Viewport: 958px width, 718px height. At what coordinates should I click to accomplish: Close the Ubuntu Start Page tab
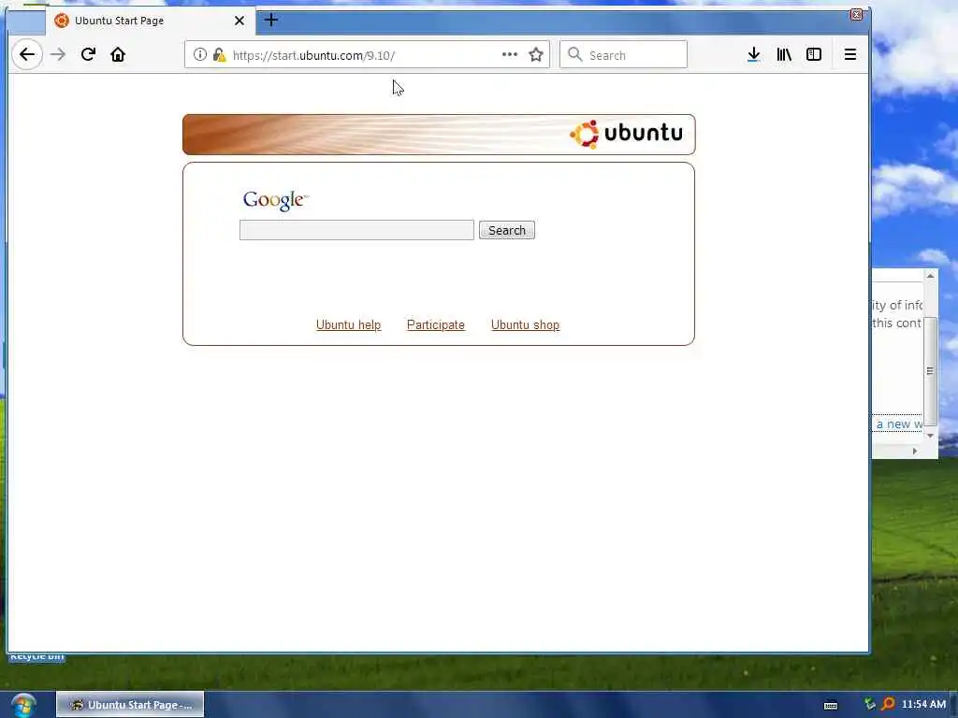pyautogui.click(x=239, y=21)
